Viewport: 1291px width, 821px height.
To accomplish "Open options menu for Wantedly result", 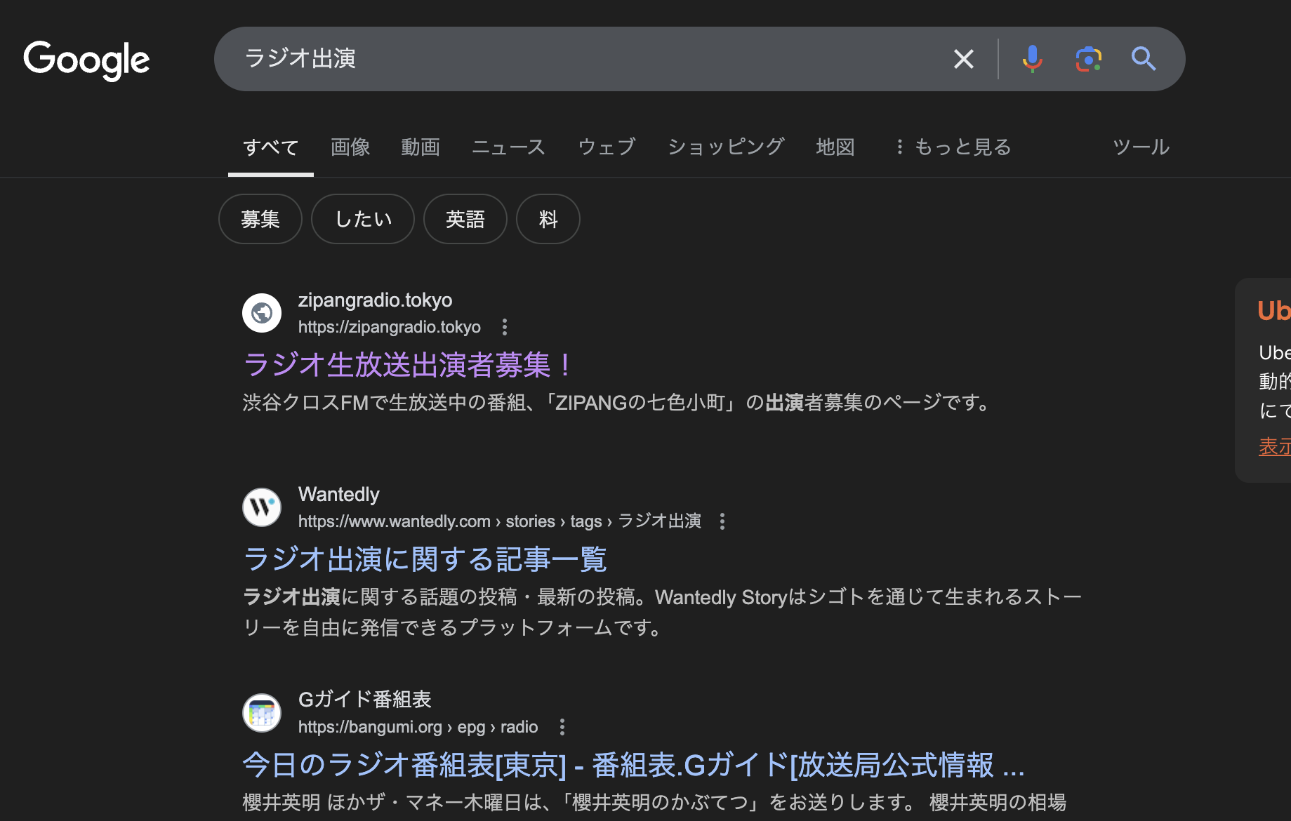I will (x=722, y=521).
